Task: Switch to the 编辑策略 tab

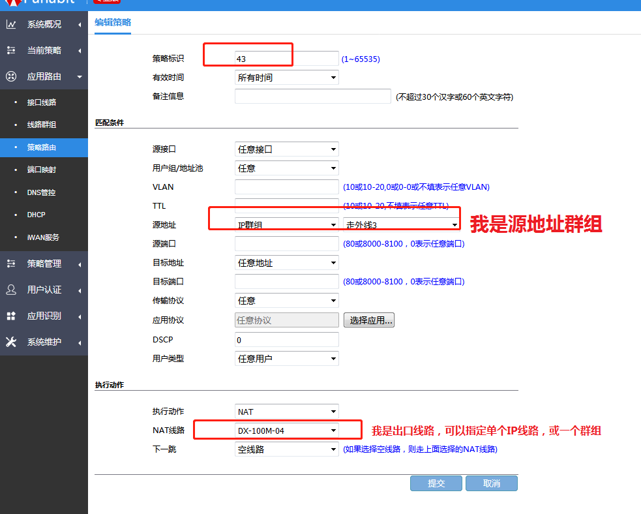Action: [x=113, y=22]
